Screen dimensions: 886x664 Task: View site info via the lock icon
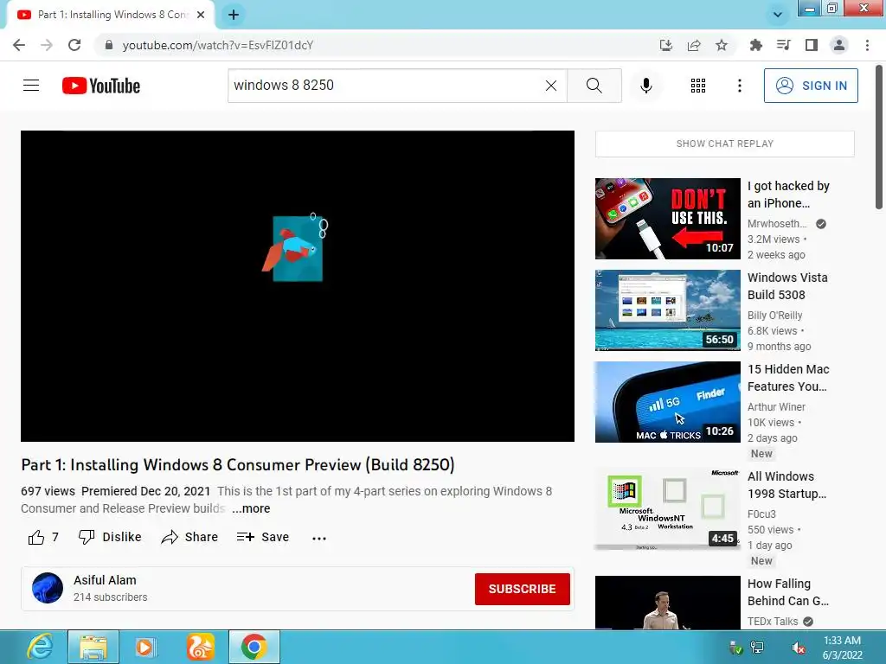pos(108,45)
